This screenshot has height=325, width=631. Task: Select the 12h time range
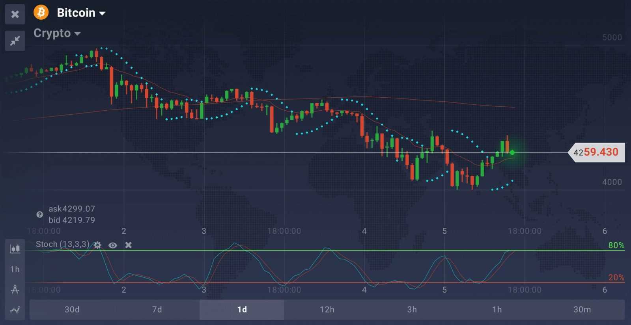[x=327, y=310]
